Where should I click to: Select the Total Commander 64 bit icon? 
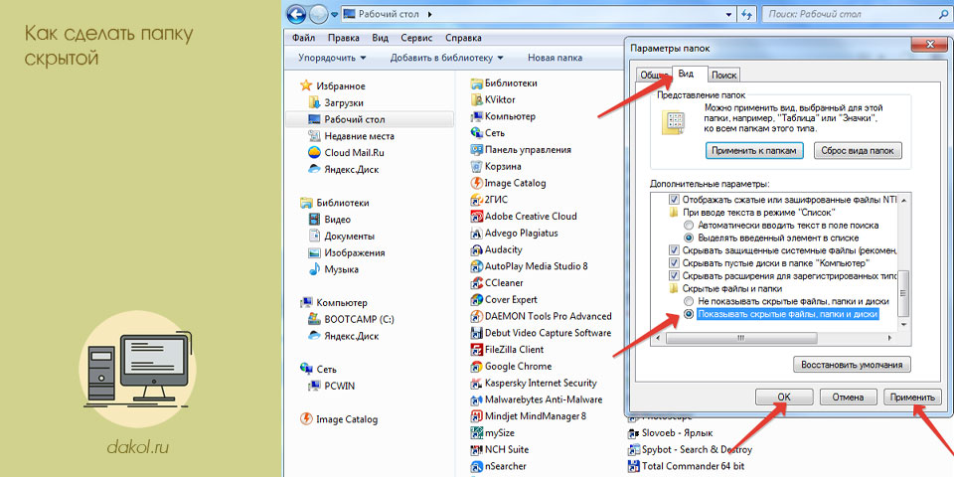[633, 467]
